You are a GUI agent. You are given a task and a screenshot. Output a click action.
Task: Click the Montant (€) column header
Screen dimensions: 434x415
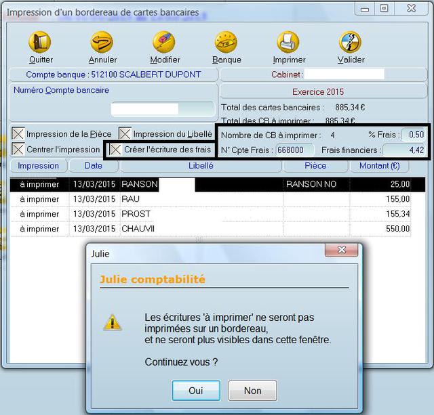pyautogui.click(x=379, y=166)
